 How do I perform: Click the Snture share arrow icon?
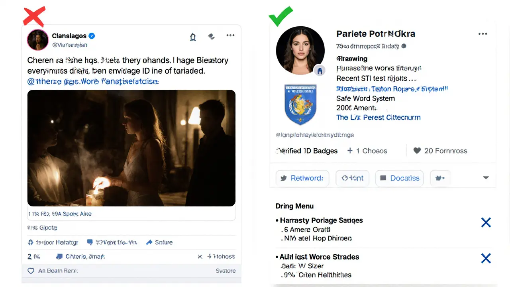point(150,242)
